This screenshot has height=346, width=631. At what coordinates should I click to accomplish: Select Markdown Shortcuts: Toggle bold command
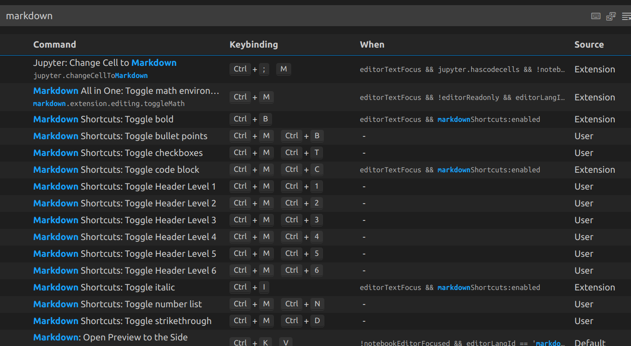point(103,120)
